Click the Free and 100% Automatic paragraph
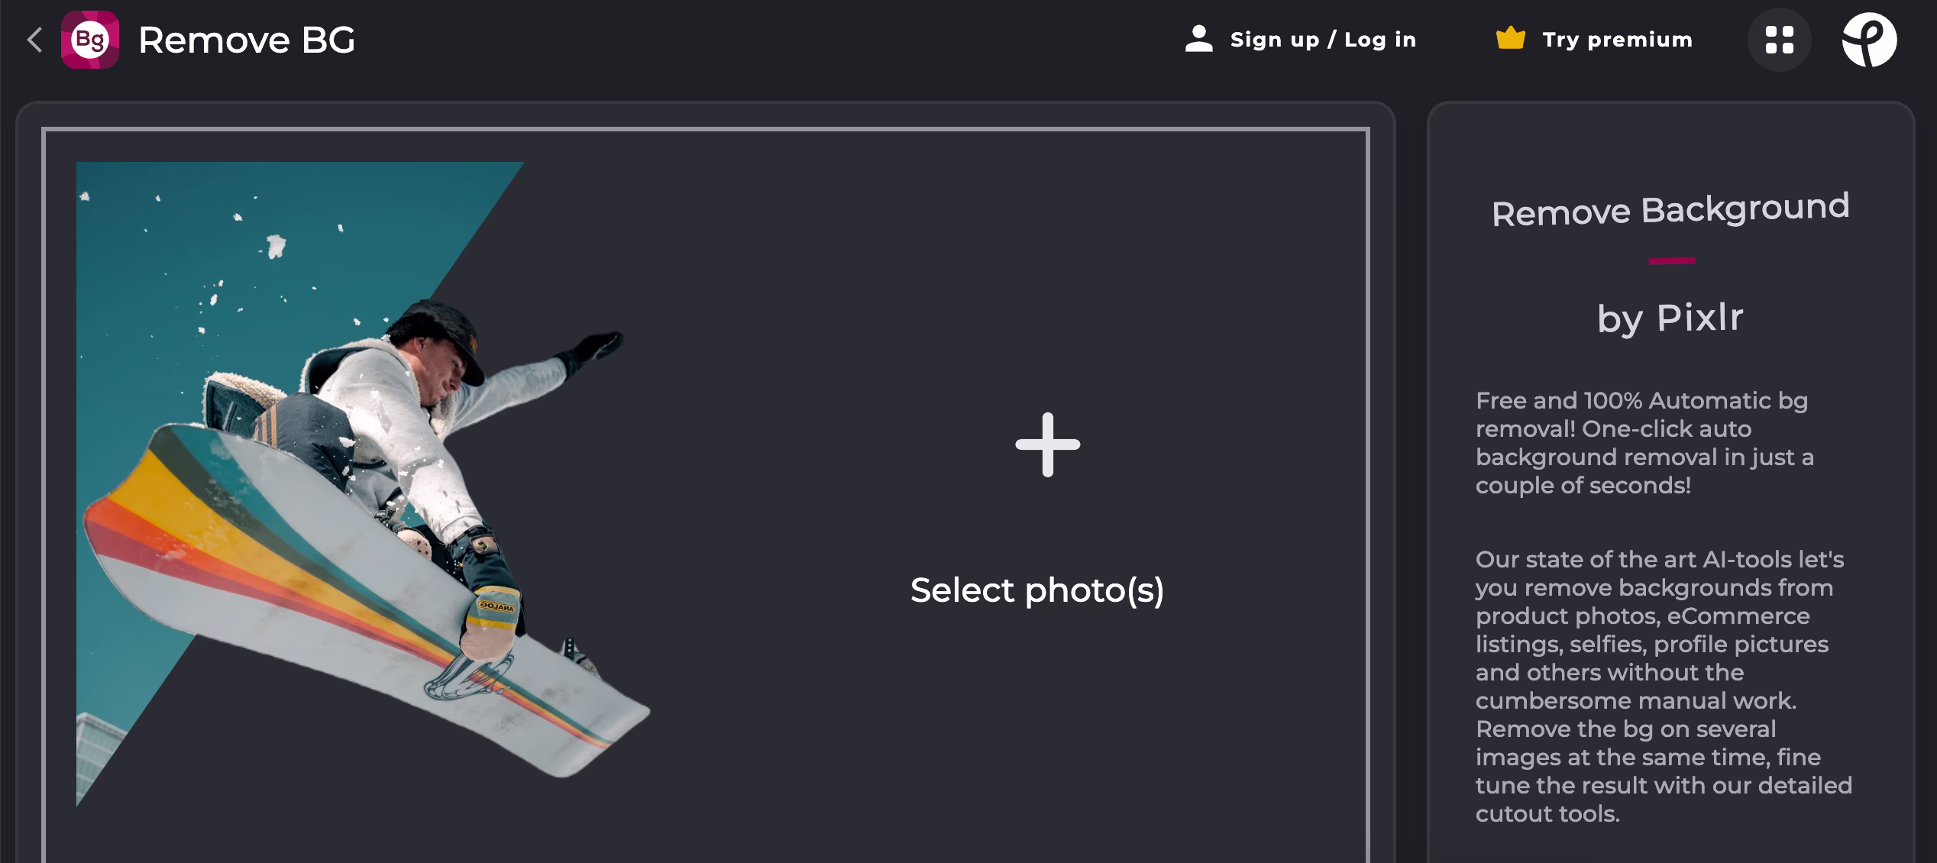Image resolution: width=1937 pixels, height=863 pixels. coord(1644,443)
